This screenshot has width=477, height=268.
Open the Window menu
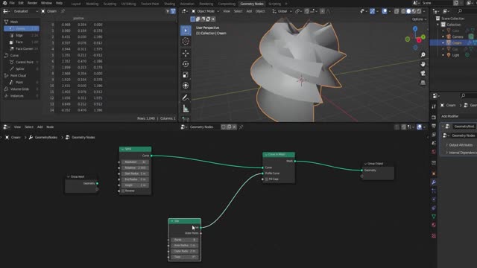pos(46,3)
